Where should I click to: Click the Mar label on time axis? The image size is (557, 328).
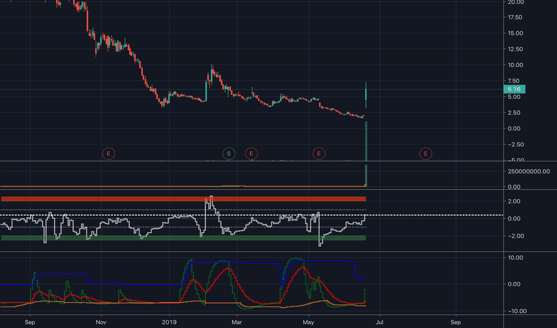coord(237,322)
